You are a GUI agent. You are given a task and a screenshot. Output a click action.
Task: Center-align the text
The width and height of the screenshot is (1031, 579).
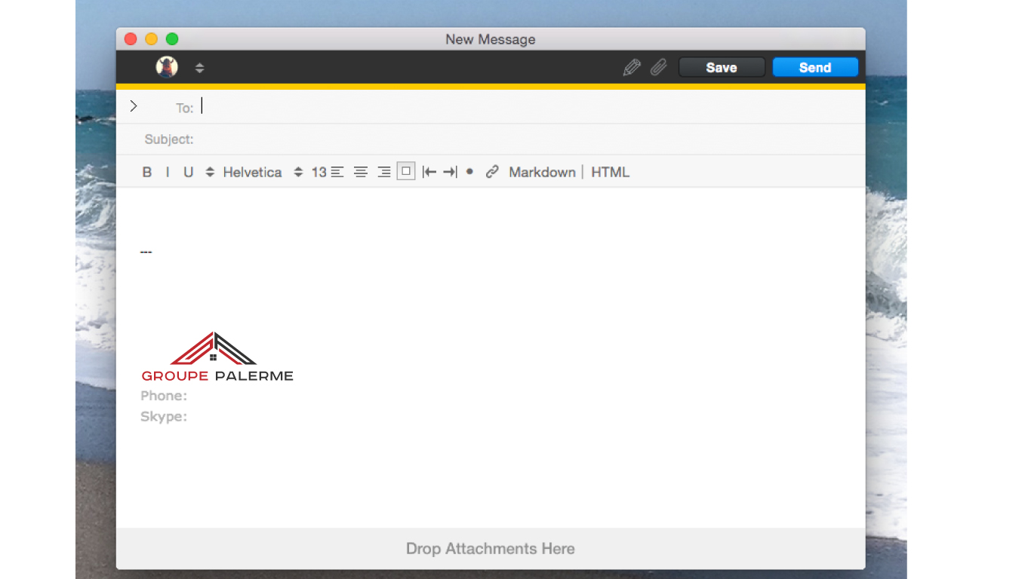(x=361, y=172)
